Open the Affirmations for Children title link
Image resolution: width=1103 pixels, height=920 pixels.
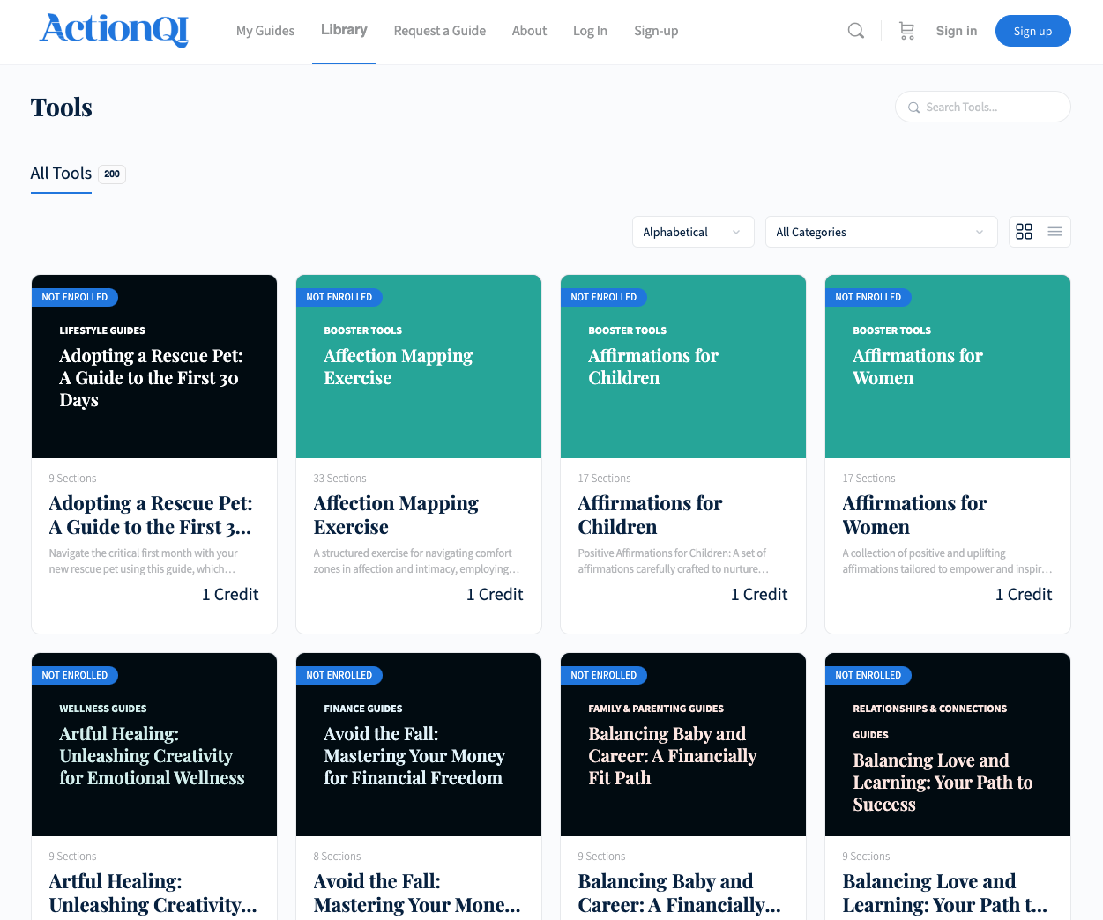click(650, 515)
